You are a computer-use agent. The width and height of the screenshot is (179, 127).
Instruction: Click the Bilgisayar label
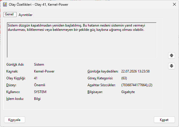(x=95, y=92)
